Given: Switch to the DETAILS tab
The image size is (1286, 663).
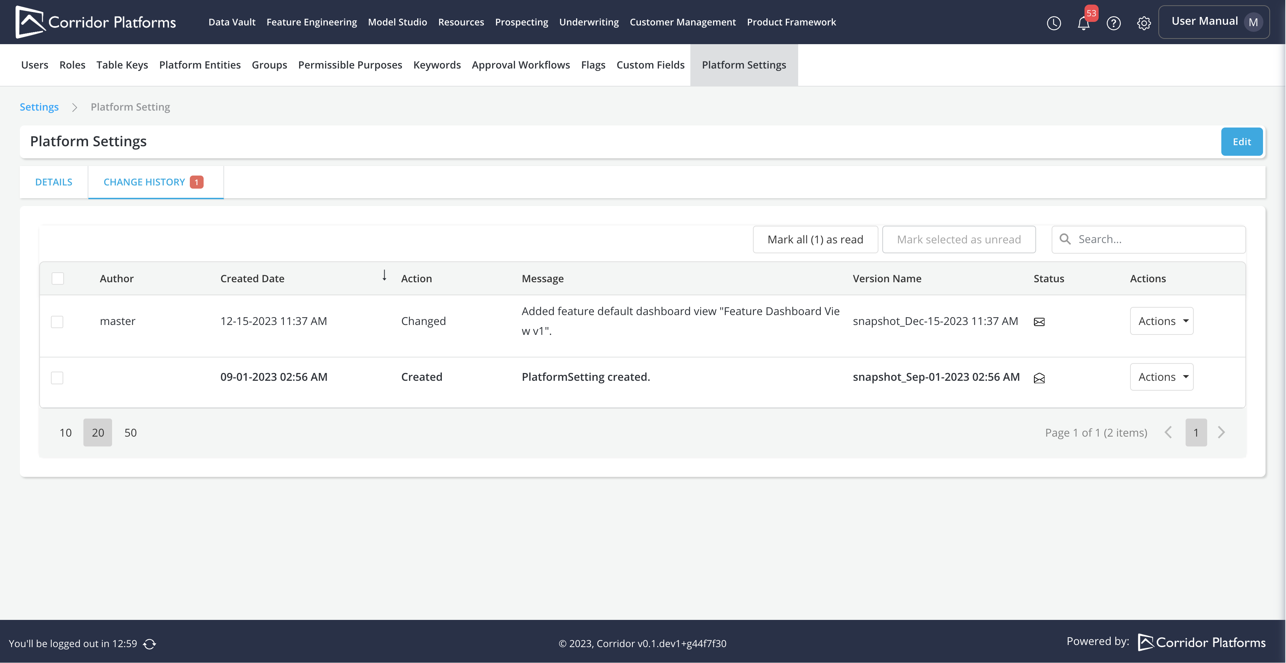Looking at the screenshot, I should click(x=53, y=182).
